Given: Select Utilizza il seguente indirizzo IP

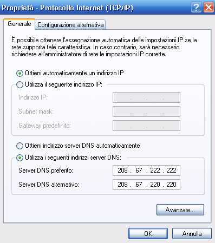Looking at the screenshot, I should 19,84.
